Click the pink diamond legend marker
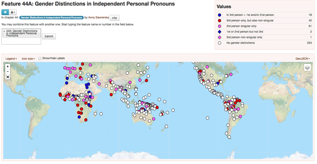Screen dimensions: 317x164 [220, 37]
